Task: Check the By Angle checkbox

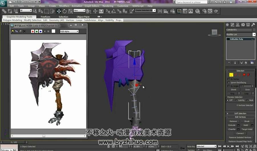Action: click(x=229, y=86)
